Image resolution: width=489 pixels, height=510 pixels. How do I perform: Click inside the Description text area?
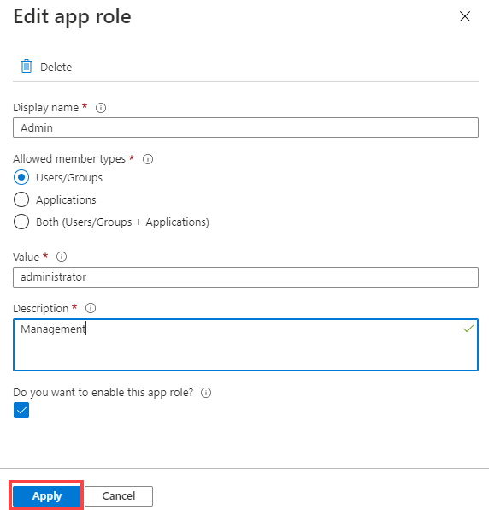click(245, 345)
